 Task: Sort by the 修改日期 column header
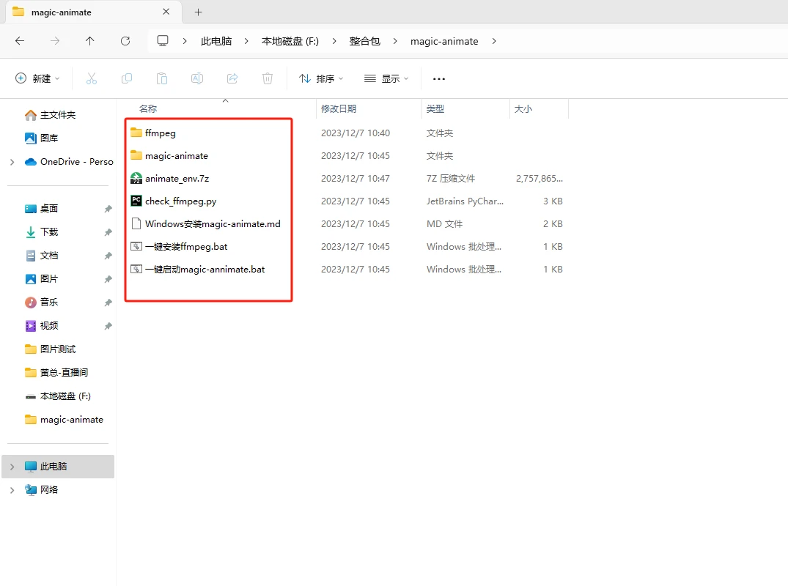[x=339, y=108]
